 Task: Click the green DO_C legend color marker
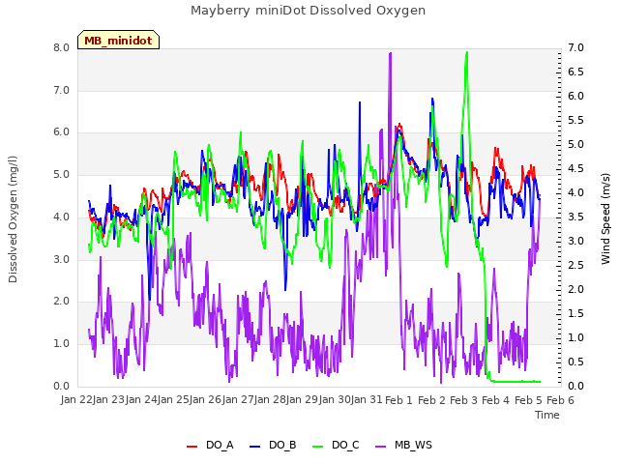[x=318, y=447]
